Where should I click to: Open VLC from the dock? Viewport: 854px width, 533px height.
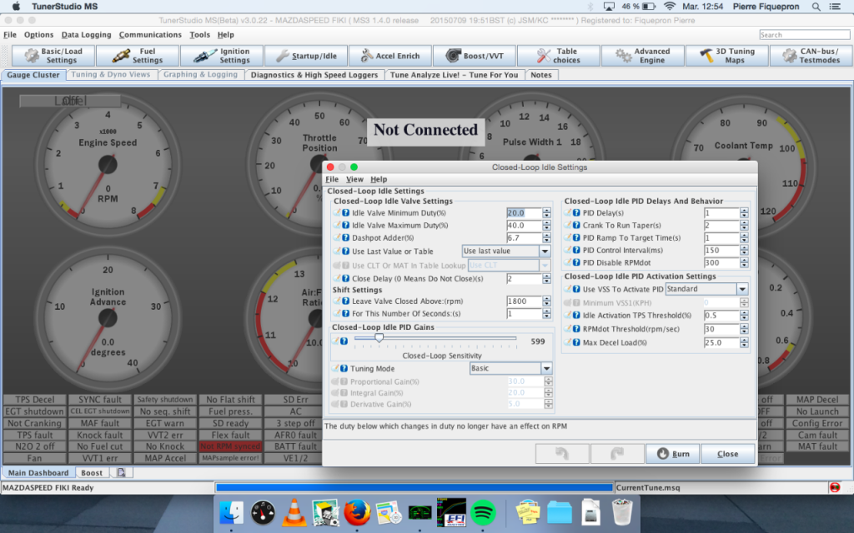[x=294, y=512]
